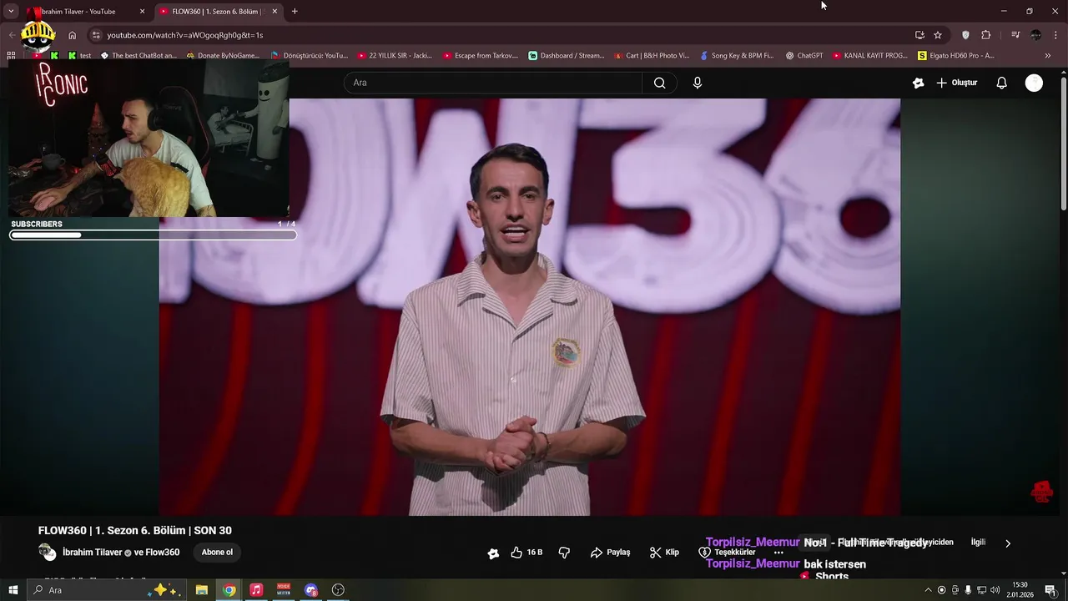Open a new Chrome tab
This screenshot has height=601, width=1068.
click(295, 12)
